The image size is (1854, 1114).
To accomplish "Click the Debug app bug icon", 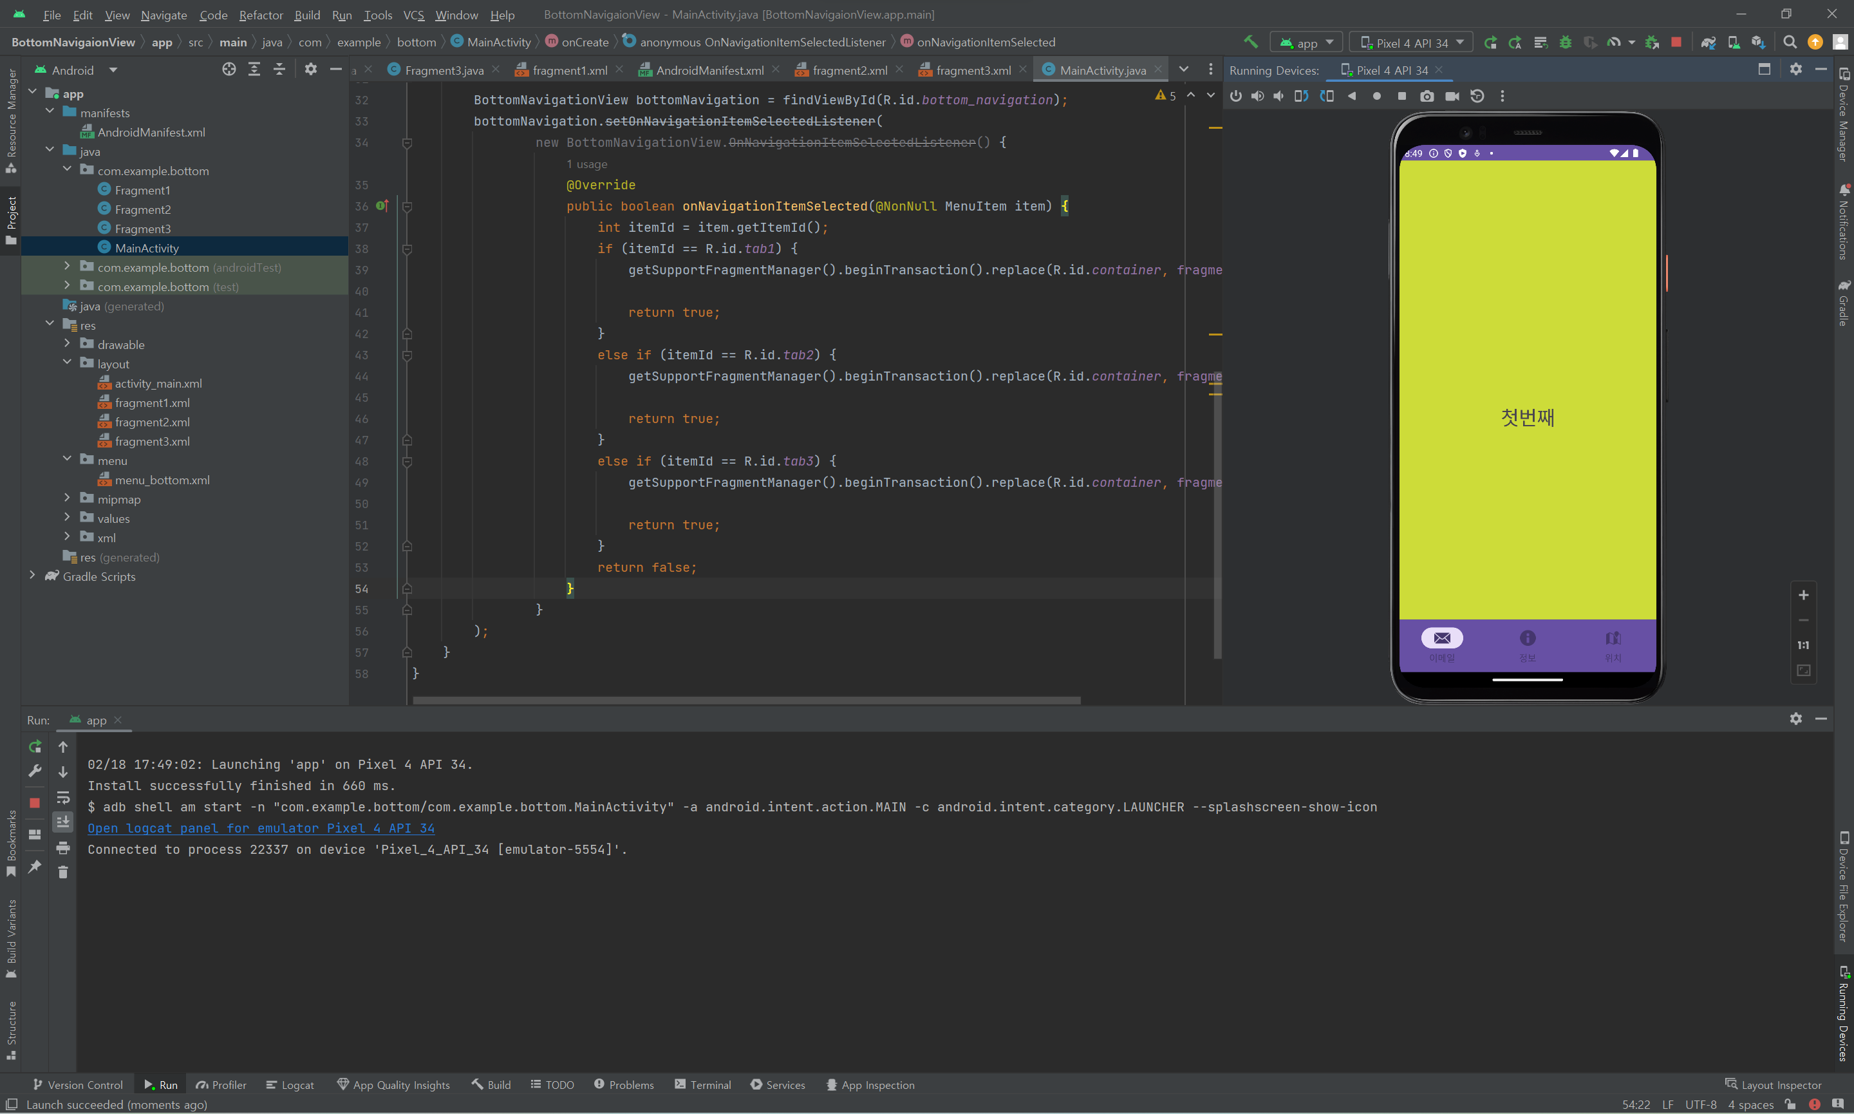I will (1565, 42).
